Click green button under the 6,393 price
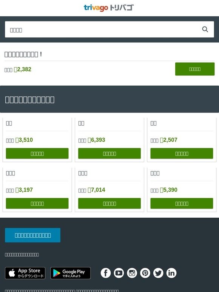The height and width of the screenshot is (292, 219). [x=109, y=154]
